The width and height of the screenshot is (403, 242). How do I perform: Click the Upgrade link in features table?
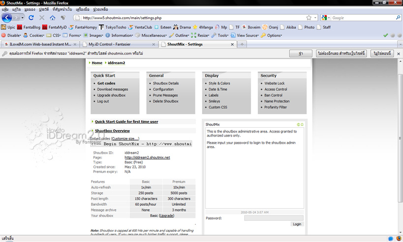[166, 215]
